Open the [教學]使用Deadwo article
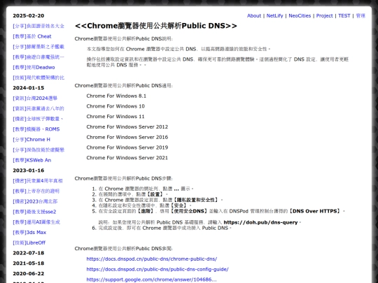Image resolution: width=378 pixels, height=283 pixels. click(x=34, y=67)
